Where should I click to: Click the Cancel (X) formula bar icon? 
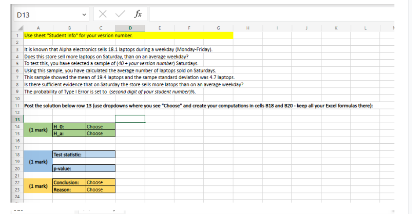pos(103,14)
